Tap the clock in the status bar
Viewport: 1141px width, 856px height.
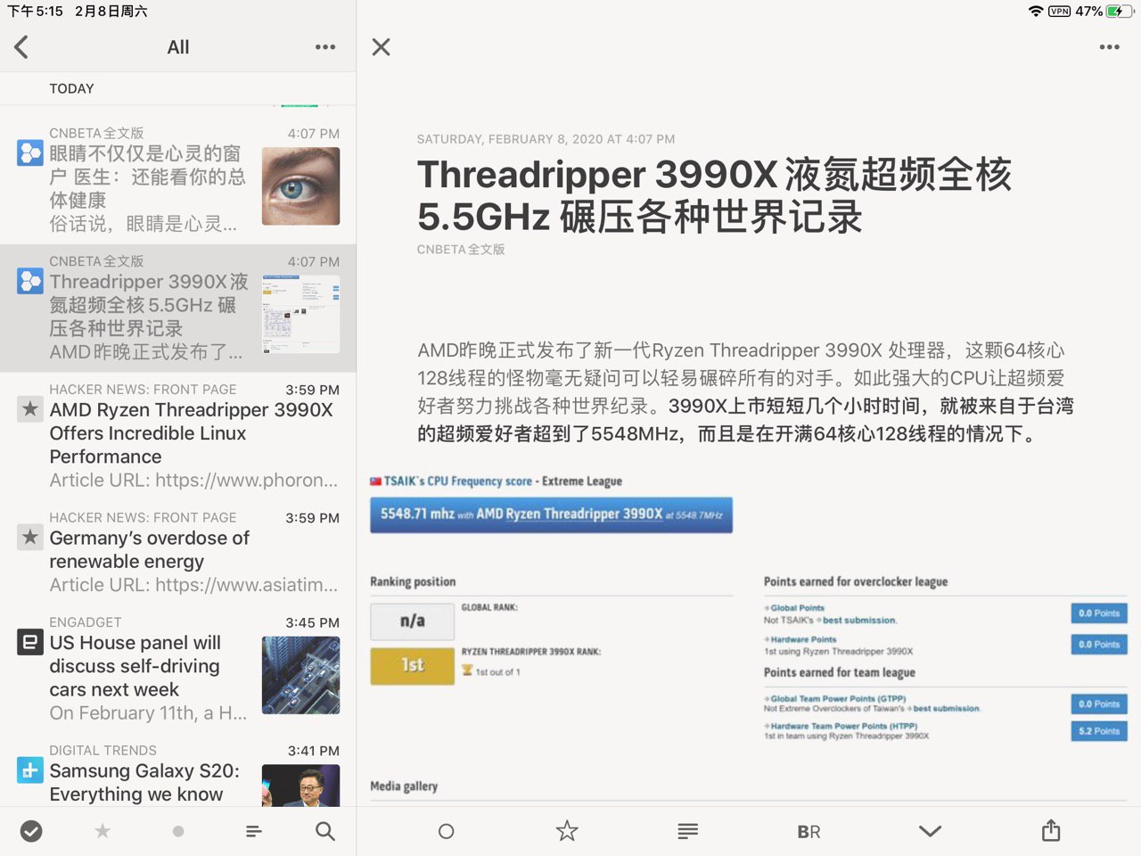pyautogui.click(x=35, y=12)
